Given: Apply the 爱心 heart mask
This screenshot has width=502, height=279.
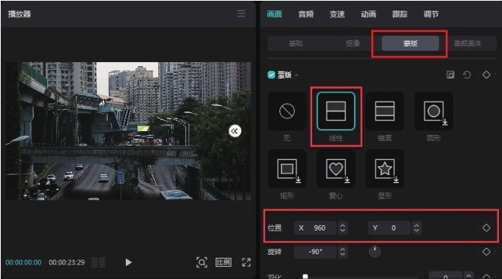Looking at the screenshot, I should coord(336,168).
